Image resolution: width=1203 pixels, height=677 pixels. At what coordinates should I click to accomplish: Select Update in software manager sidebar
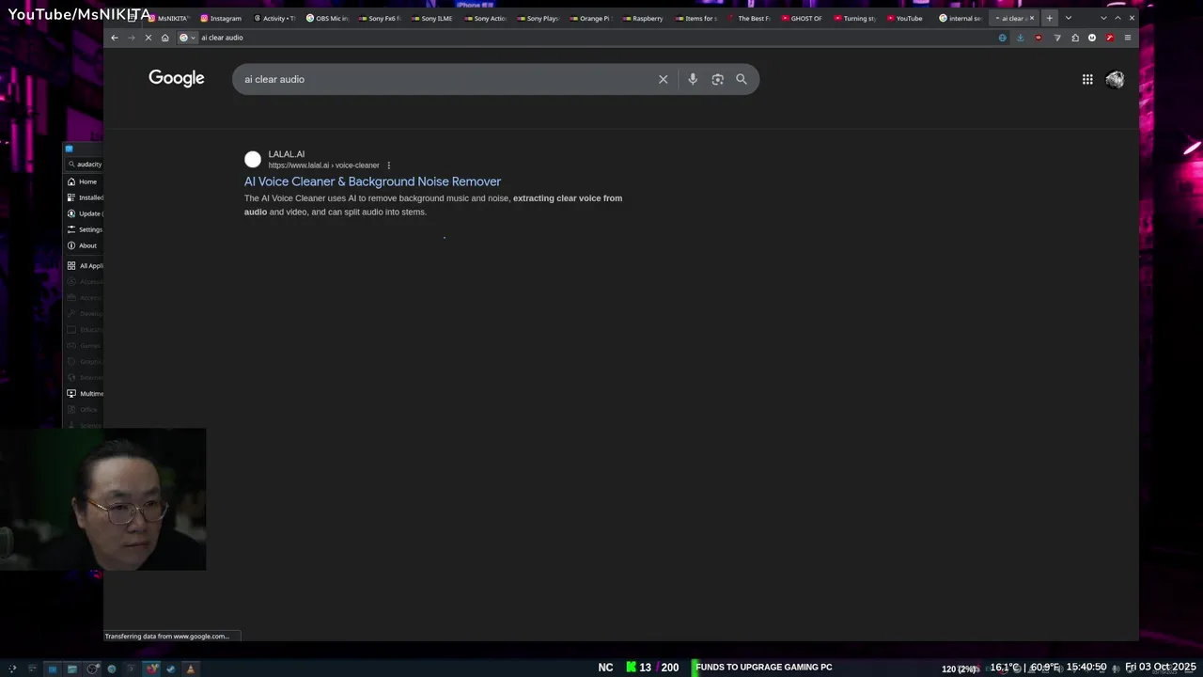coord(85,213)
